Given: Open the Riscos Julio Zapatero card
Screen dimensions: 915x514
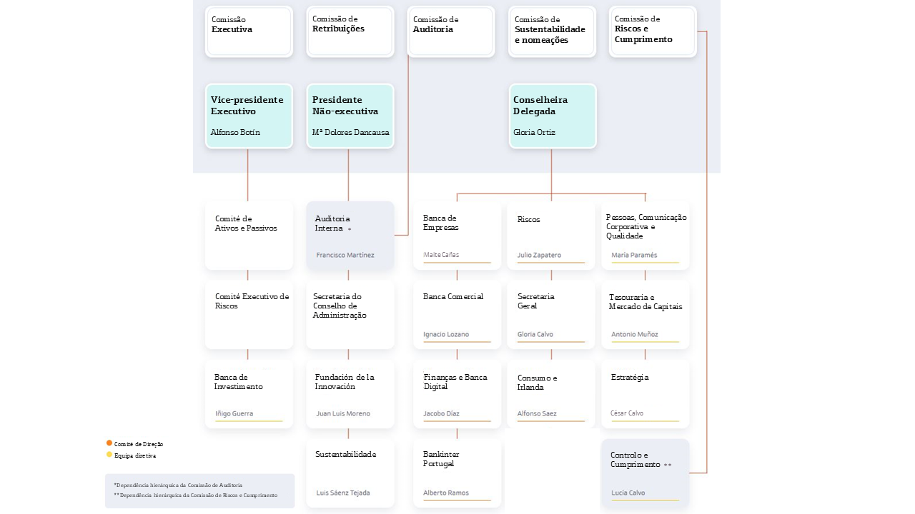Looking at the screenshot, I should pos(551,236).
